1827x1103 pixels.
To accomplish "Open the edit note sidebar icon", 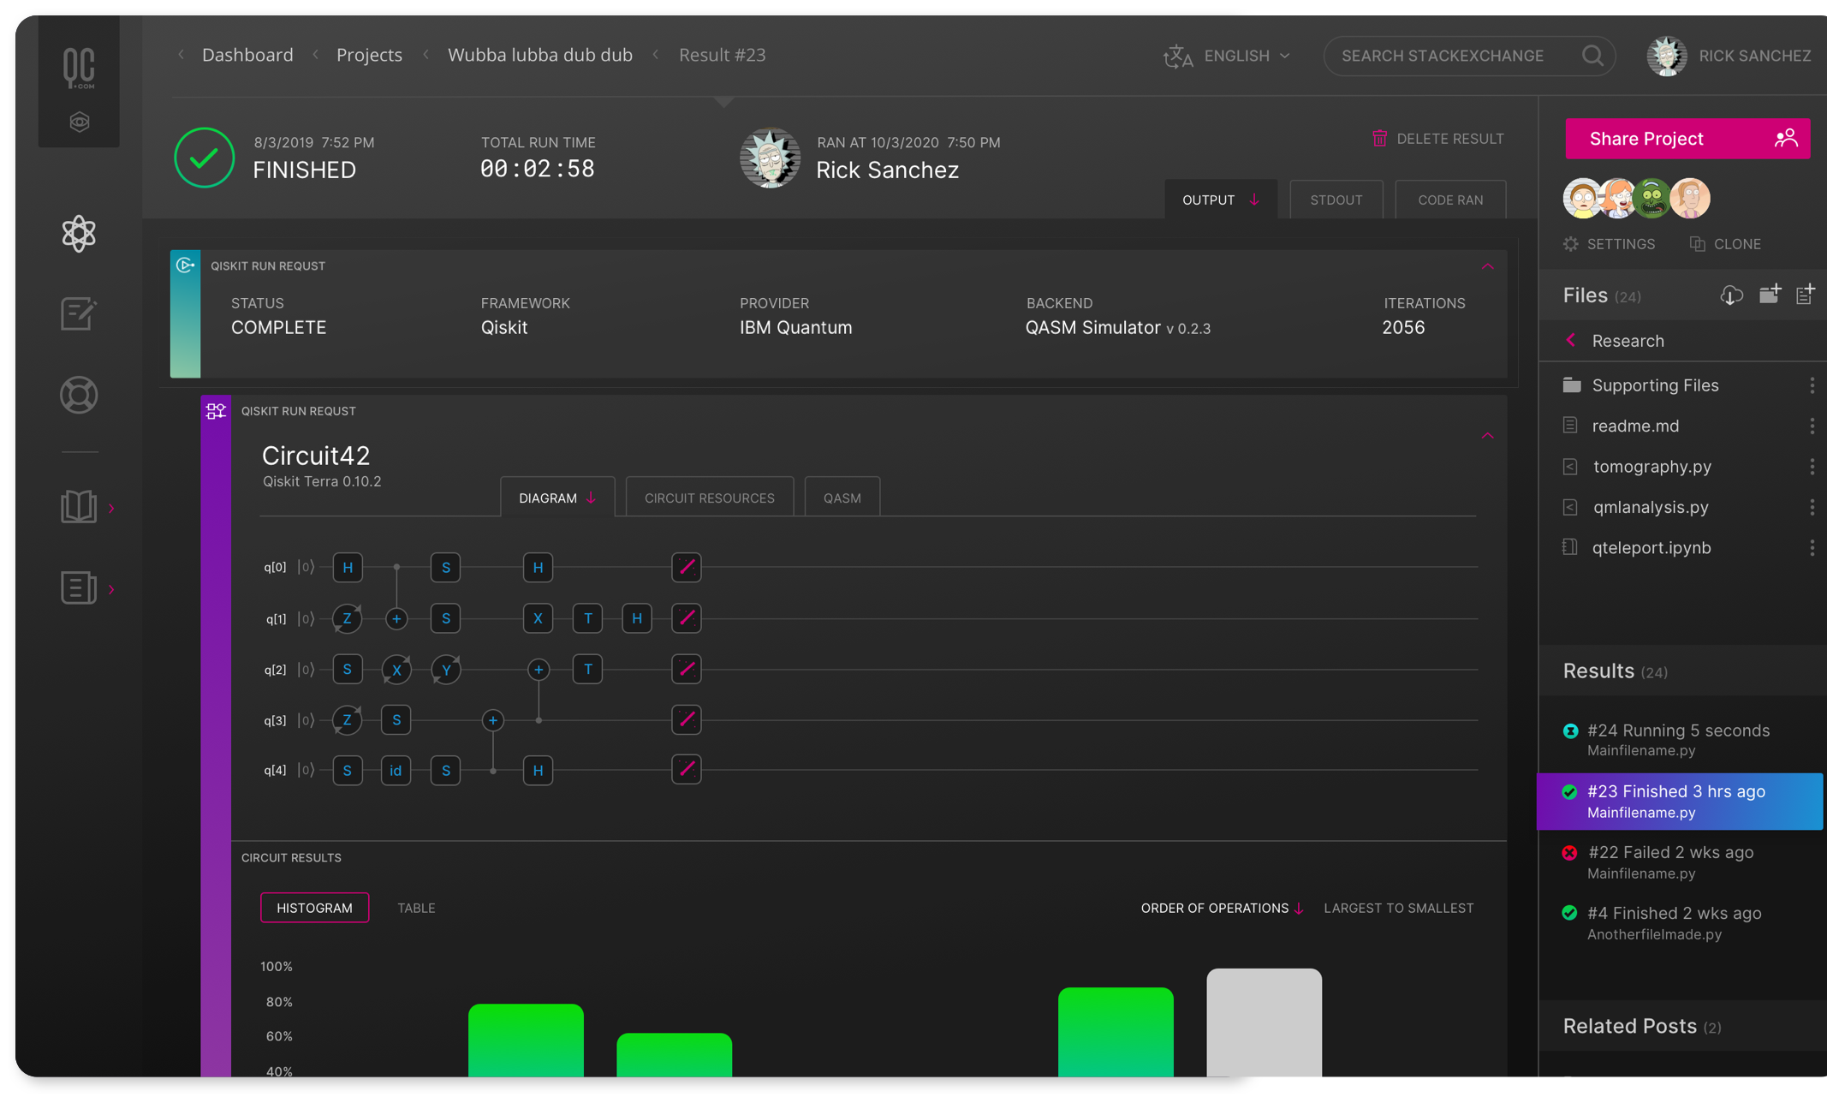I will [79, 313].
